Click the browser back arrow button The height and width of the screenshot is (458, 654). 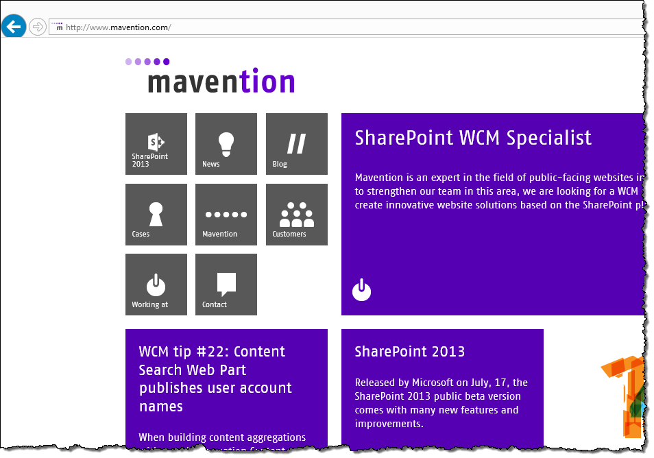tap(14, 27)
